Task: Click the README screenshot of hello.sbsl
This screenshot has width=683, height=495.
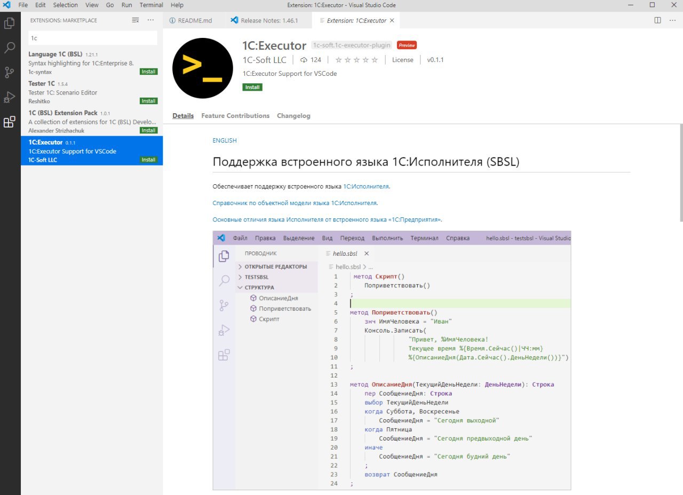Action: 392,360
